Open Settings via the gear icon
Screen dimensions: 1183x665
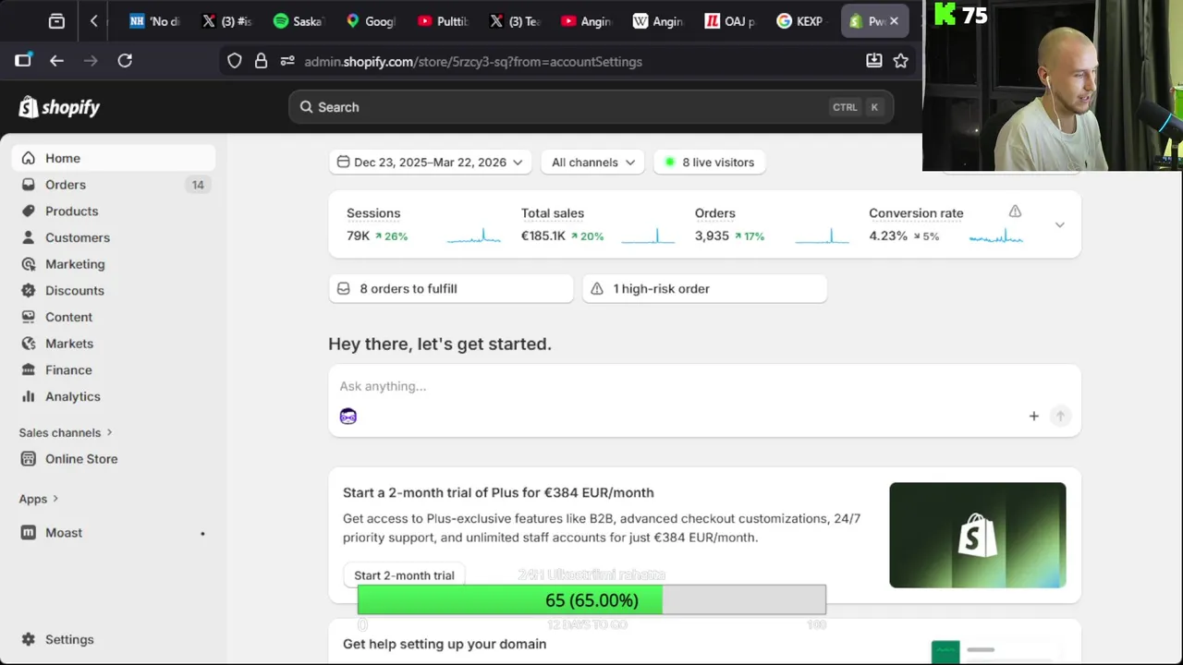coord(29,639)
